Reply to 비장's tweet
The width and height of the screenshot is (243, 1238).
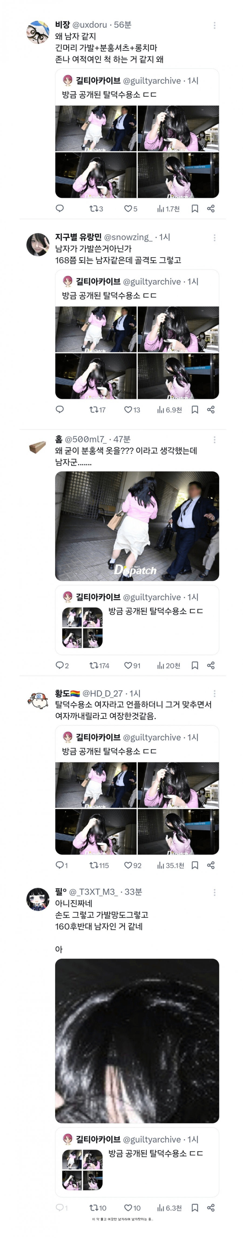60,208
